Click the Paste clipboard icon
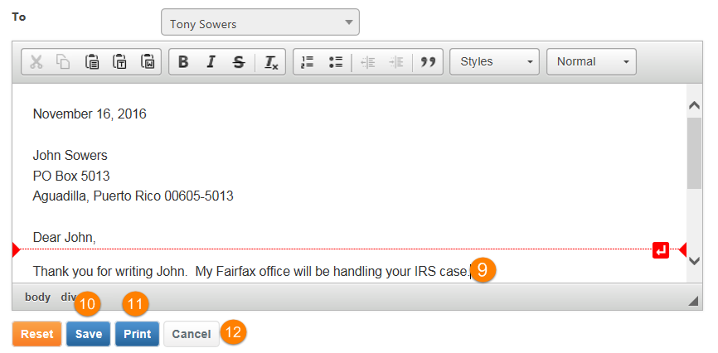This screenshot has width=718, height=353. click(92, 62)
